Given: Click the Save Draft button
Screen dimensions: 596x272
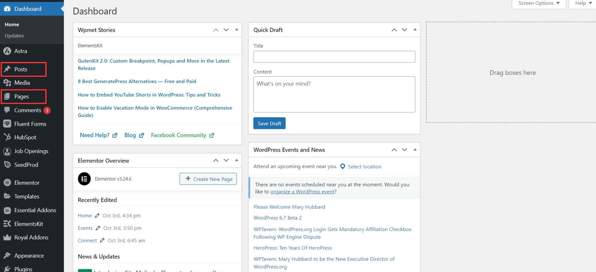Looking at the screenshot, I should (270, 123).
